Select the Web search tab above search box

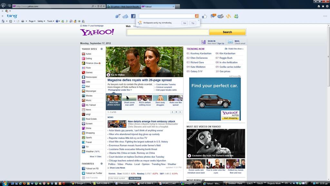pos(128,26)
